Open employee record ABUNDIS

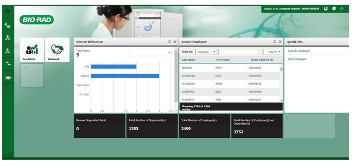point(187,68)
